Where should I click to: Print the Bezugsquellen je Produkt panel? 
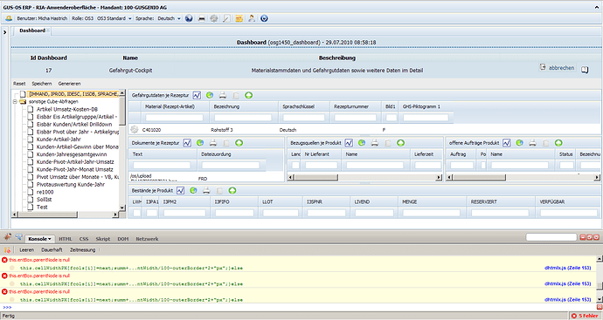coord(375,143)
